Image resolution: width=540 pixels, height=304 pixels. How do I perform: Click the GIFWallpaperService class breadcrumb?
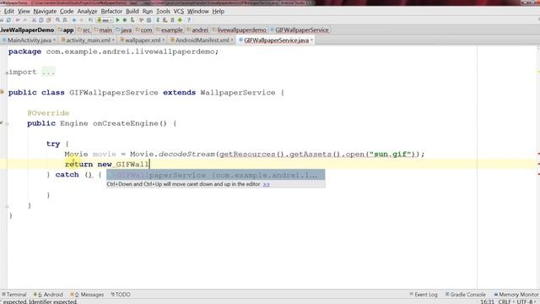(300, 30)
